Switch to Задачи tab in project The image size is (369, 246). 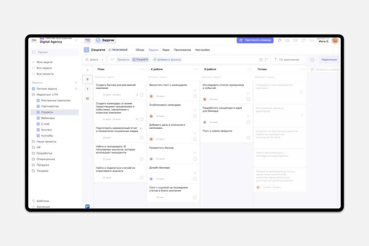153,50
